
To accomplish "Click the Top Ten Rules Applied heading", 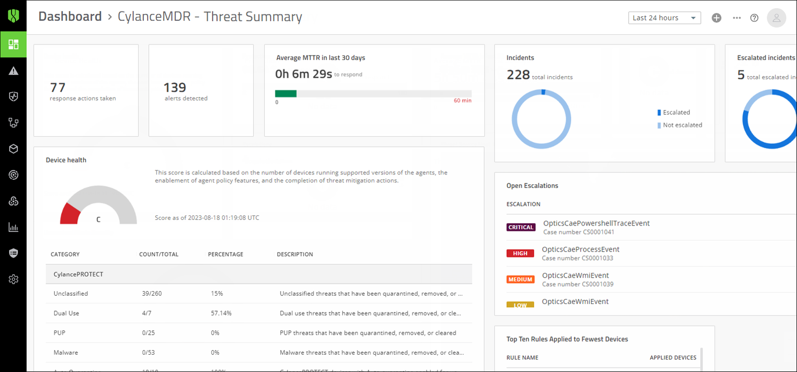I will point(567,339).
